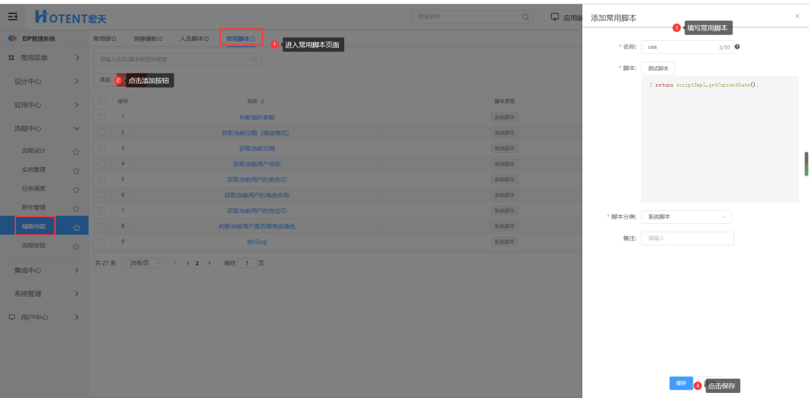Image resolution: width=809 pixels, height=398 pixels.
Task: Go to the next page arrow in pagination
Action: point(209,263)
